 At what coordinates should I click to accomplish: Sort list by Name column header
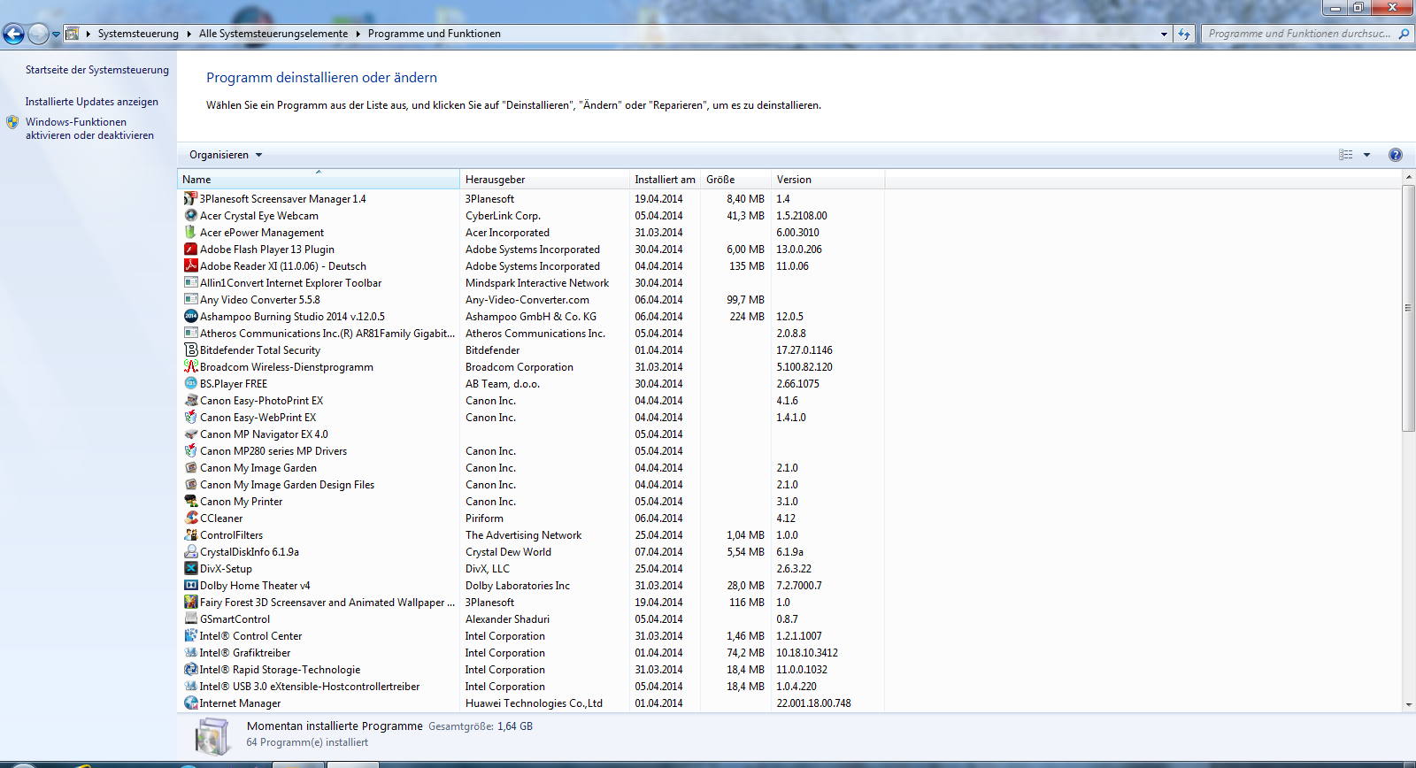tap(319, 180)
